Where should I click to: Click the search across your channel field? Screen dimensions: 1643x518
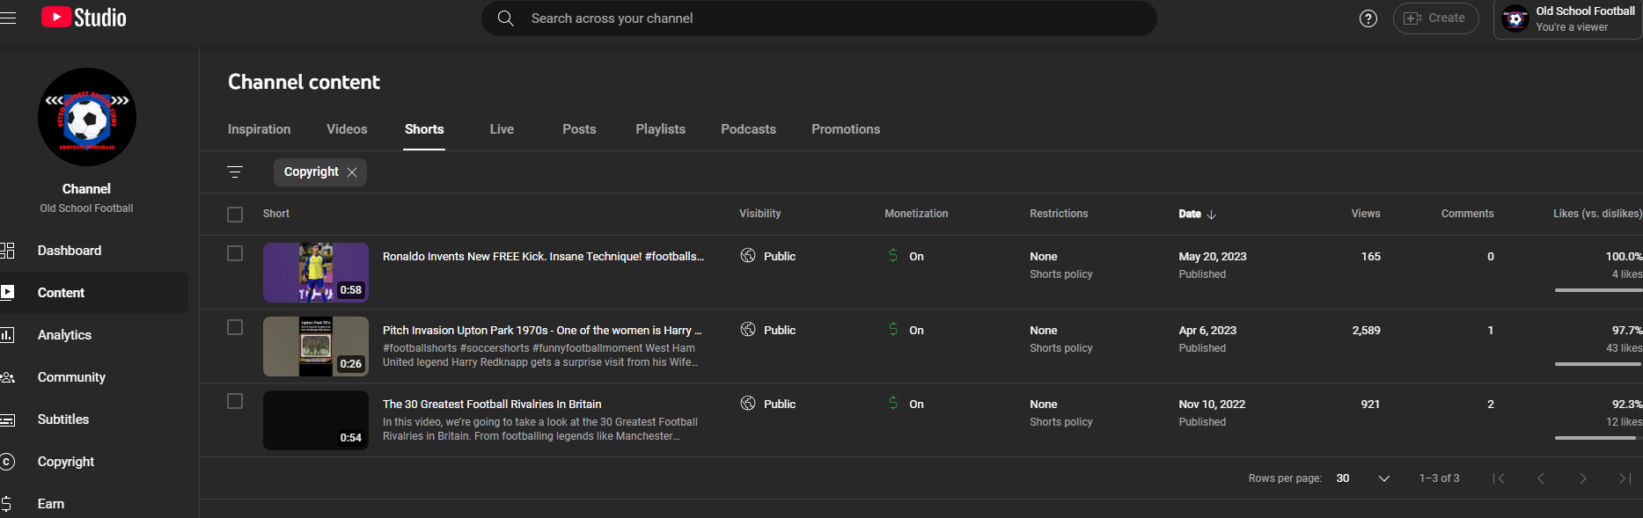tap(818, 18)
